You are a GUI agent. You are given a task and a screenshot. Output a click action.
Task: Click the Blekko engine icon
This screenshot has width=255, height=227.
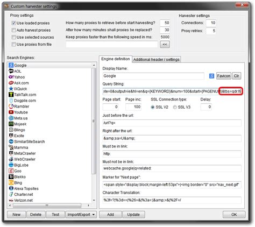pyautogui.click(x=11, y=177)
